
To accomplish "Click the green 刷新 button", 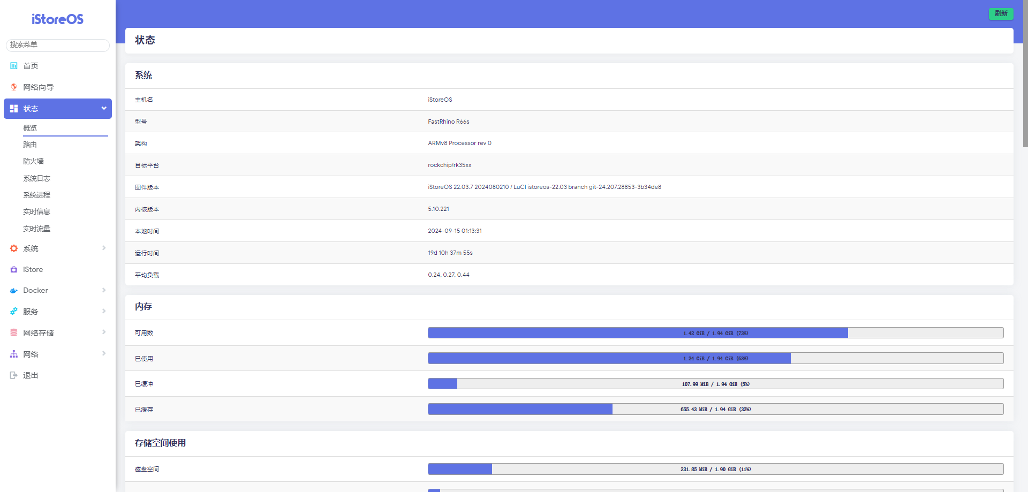I will (x=1001, y=13).
